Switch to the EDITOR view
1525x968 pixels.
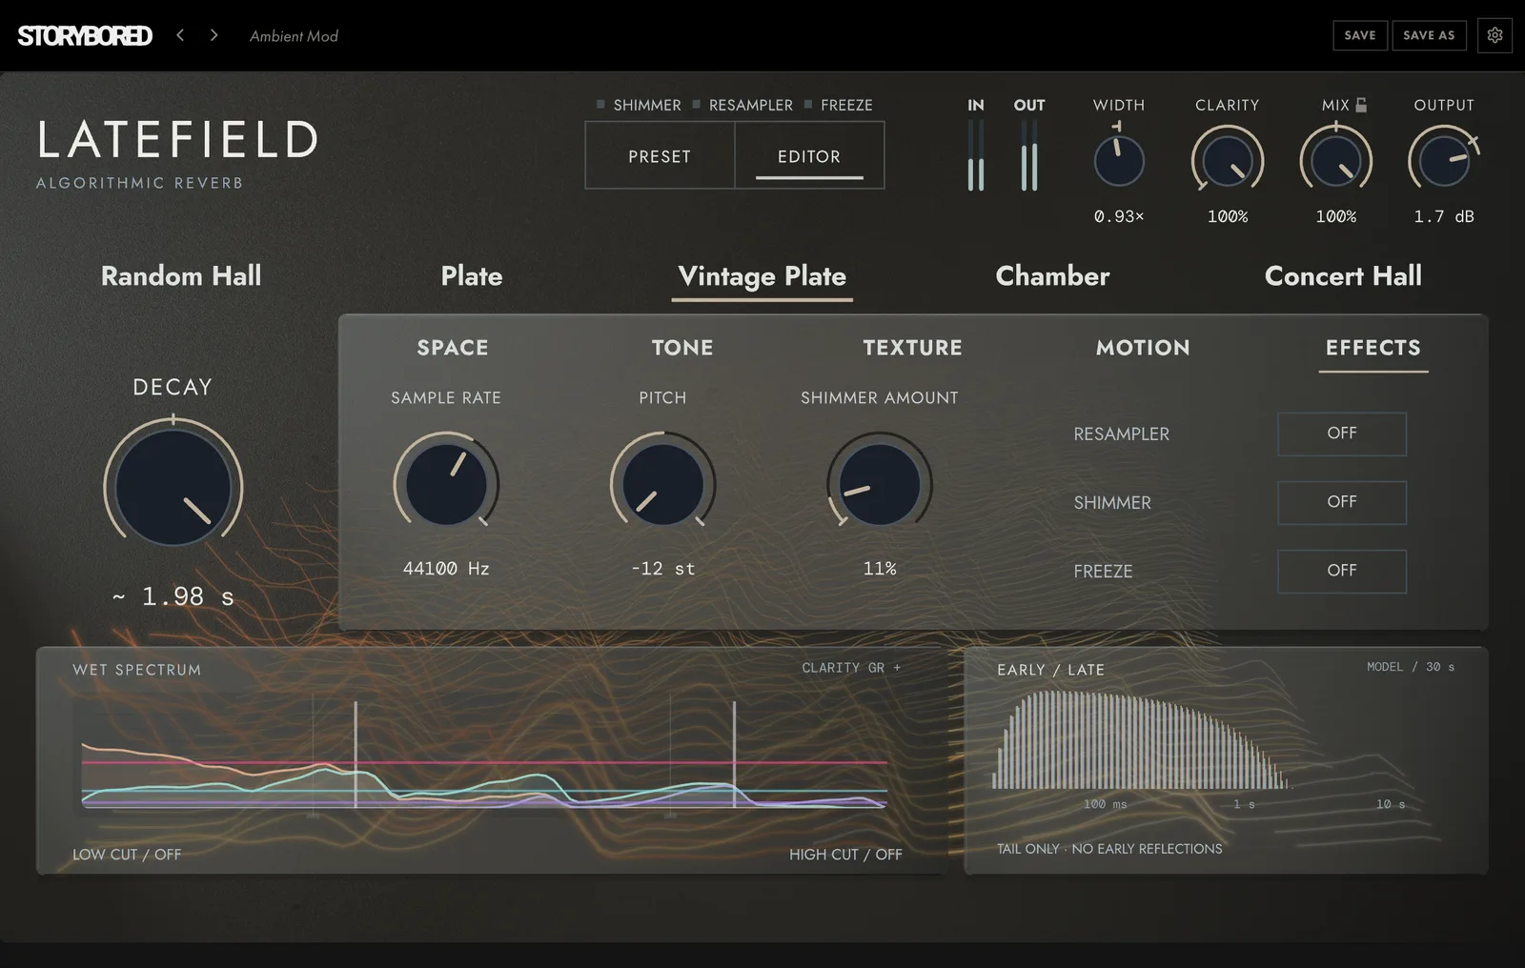coord(809,155)
